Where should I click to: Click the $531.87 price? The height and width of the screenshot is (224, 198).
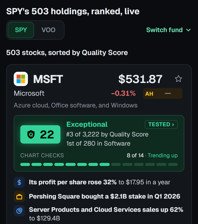click(x=140, y=79)
